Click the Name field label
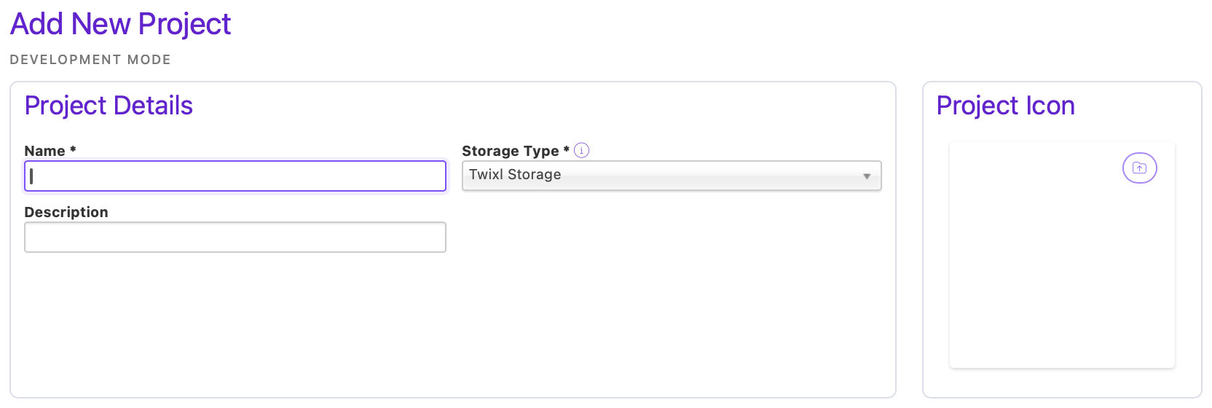 coord(44,151)
